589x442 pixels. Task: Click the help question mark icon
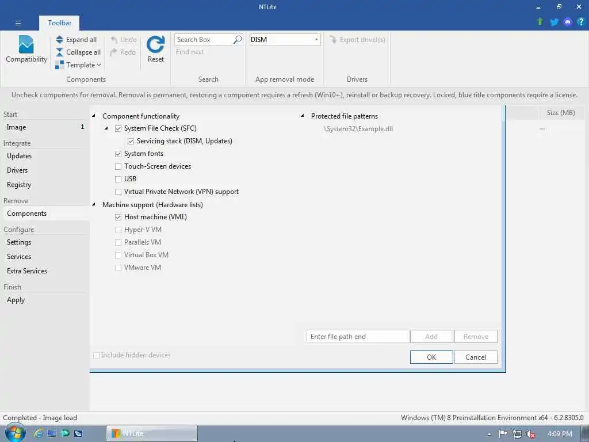tap(581, 22)
